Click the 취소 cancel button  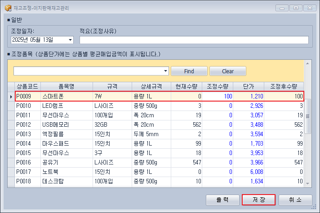(295, 200)
